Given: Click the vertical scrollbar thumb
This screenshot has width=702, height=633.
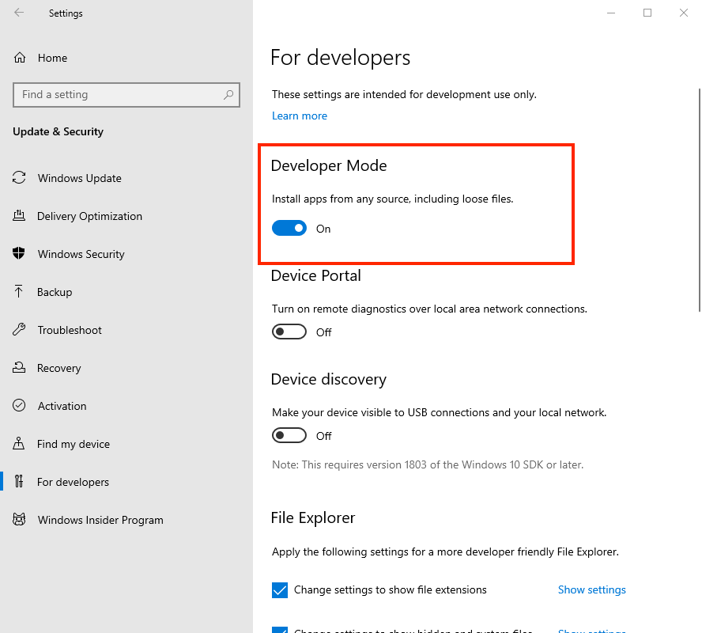Looking at the screenshot, I should point(699,200).
